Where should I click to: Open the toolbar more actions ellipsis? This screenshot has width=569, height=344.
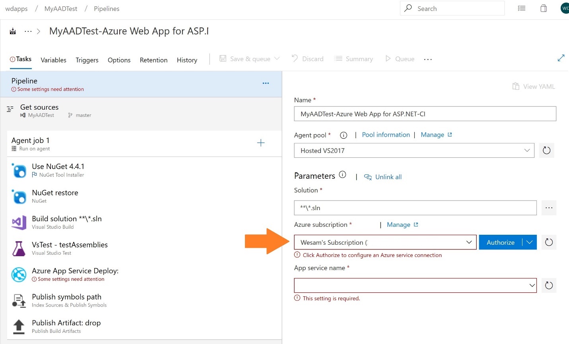click(428, 59)
